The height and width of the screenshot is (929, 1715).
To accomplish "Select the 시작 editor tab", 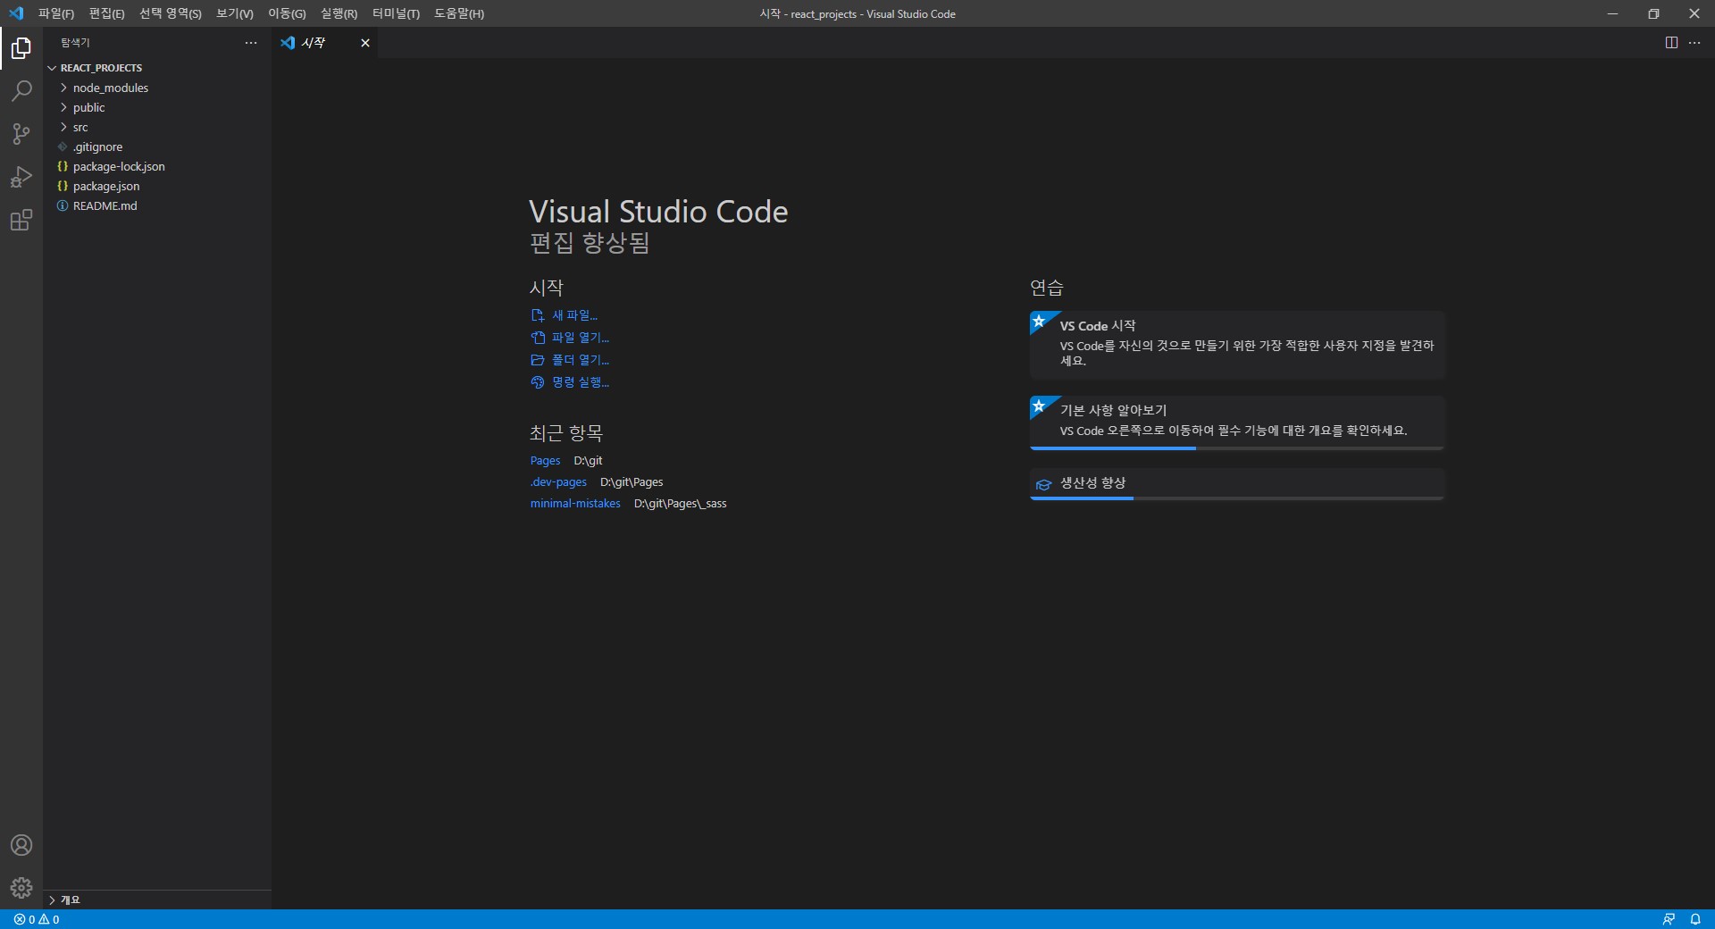I will [325, 43].
